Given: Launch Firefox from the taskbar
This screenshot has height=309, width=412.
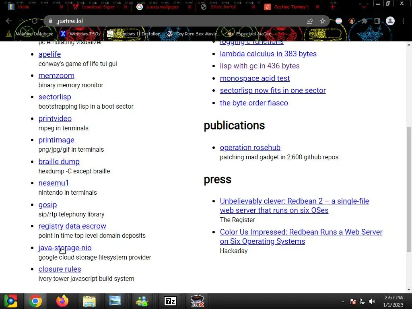Looking at the screenshot, I should click(62, 301).
